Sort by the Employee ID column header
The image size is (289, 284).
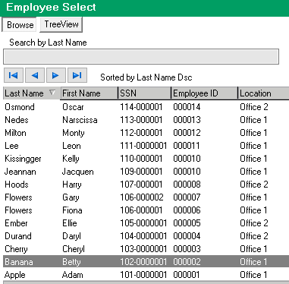(x=204, y=93)
